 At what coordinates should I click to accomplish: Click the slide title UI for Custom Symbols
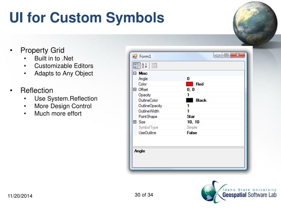coord(87,17)
